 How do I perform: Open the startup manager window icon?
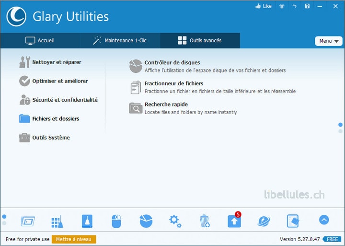point(28,222)
